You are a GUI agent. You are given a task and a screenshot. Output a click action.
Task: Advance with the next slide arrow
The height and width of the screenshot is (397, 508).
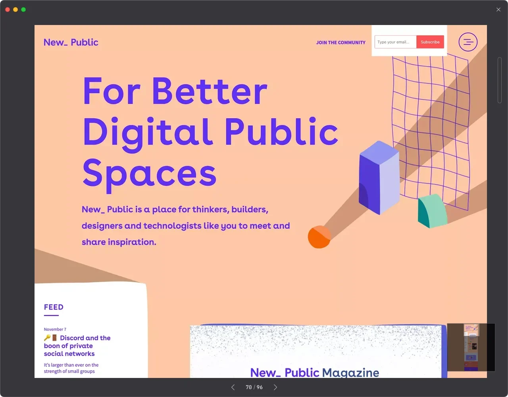point(275,387)
